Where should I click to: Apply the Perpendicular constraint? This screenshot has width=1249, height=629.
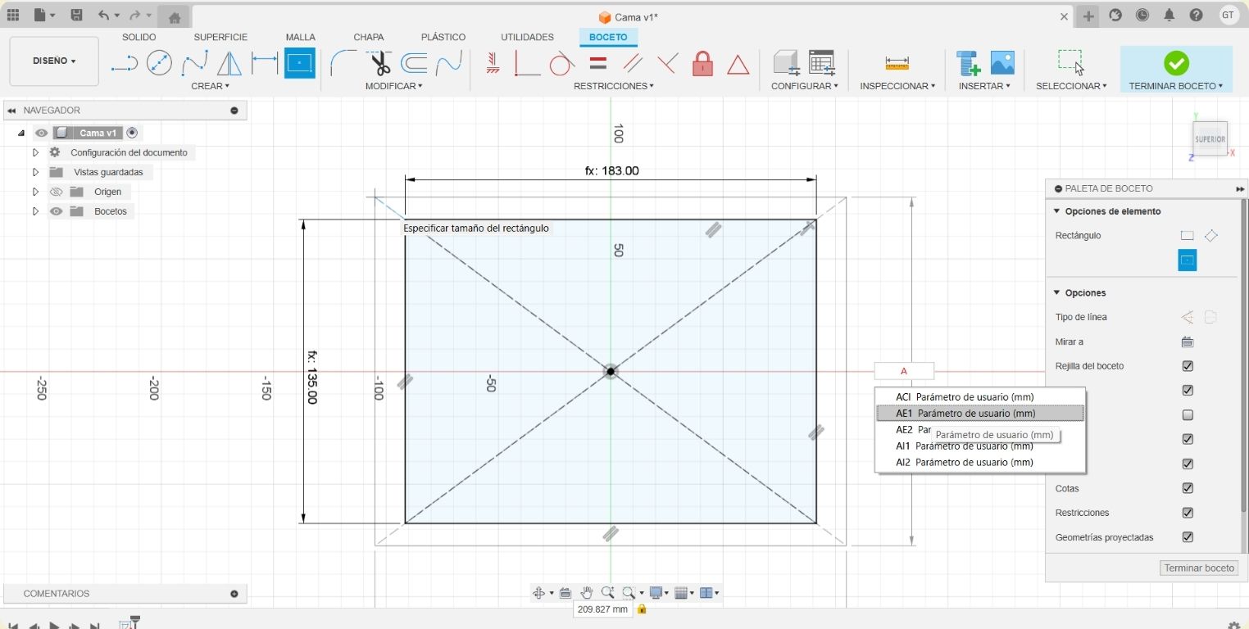click(668, 63)
